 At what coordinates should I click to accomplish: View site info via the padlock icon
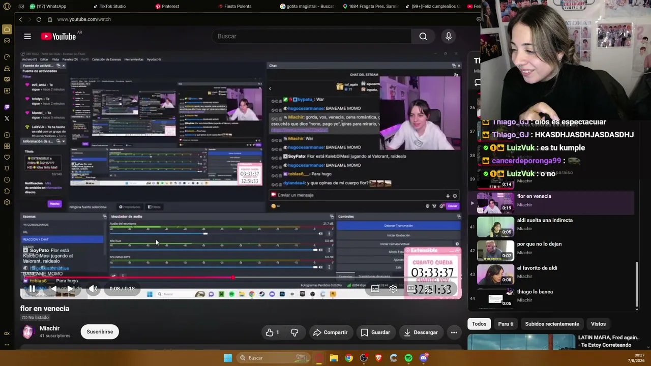50,19
